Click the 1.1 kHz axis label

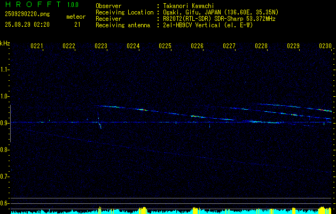click(x=4, y=70)
